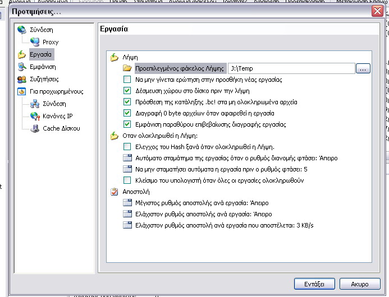389x297 pixels.
Task: Click the Κανόνες IP globe icon
Action: (x=35, y=116)
